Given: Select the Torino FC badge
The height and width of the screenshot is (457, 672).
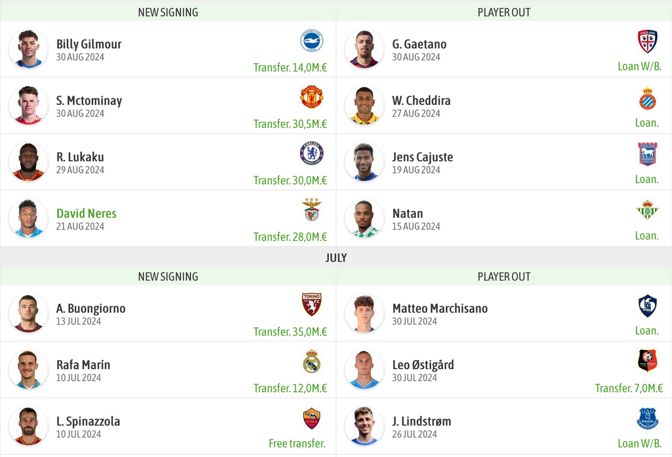Looking at the screenshot, I should coord(312,304).
